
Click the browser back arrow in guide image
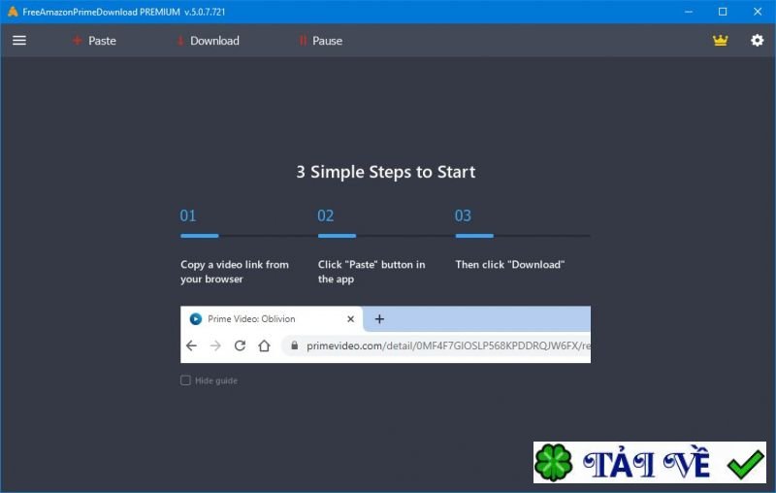[x=191, y=345]
